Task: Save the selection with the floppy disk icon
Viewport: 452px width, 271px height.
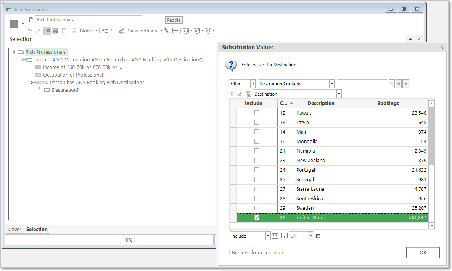Action: tap(55, 31)
